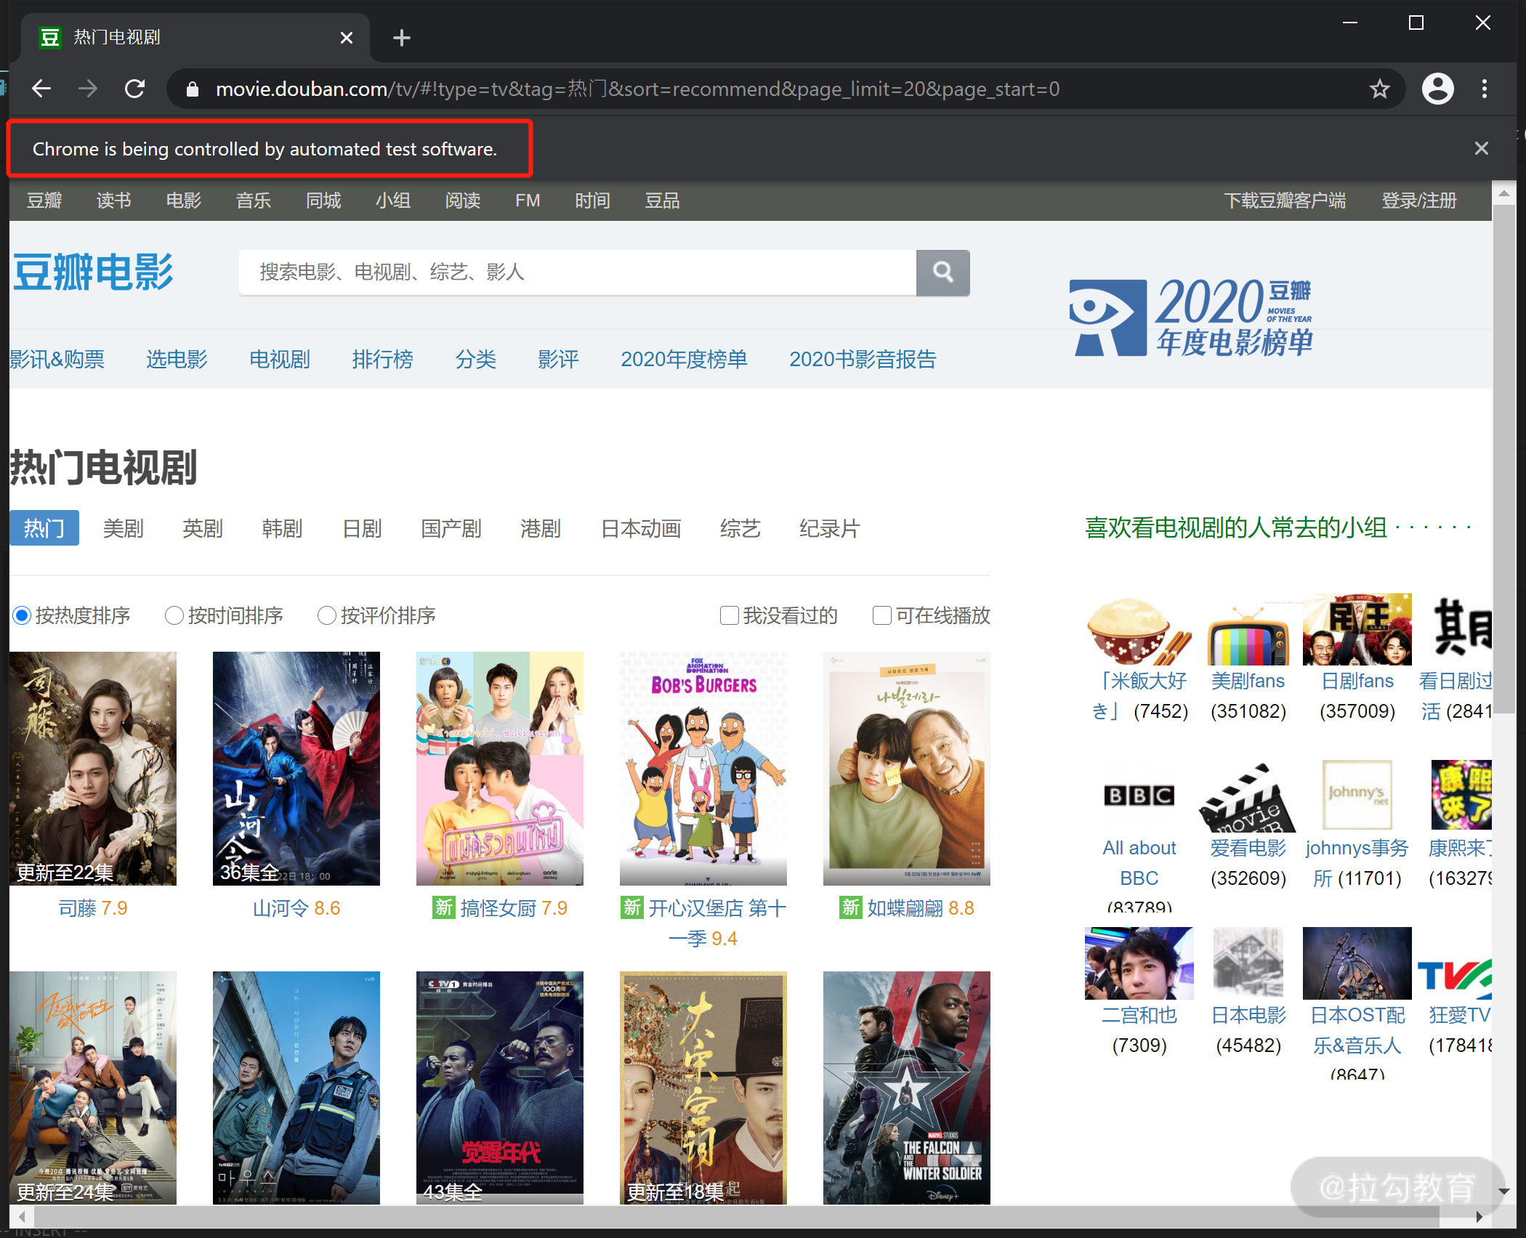Viewport: 1526px width, 1238px height.
Task: Open the 2020 年度电影榜单 banner
Action: (x=1192, y=317)
